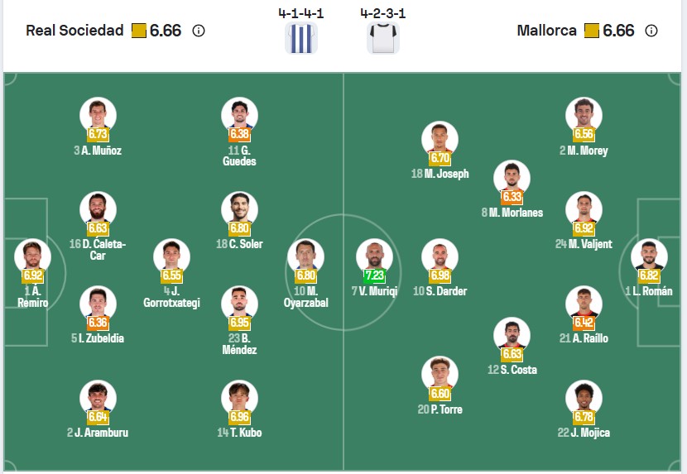The width and height of the screenshot is (687, 474).
Task: Select the B. Méndez player name
Action: pyautogui.click(x=239, y=344)
